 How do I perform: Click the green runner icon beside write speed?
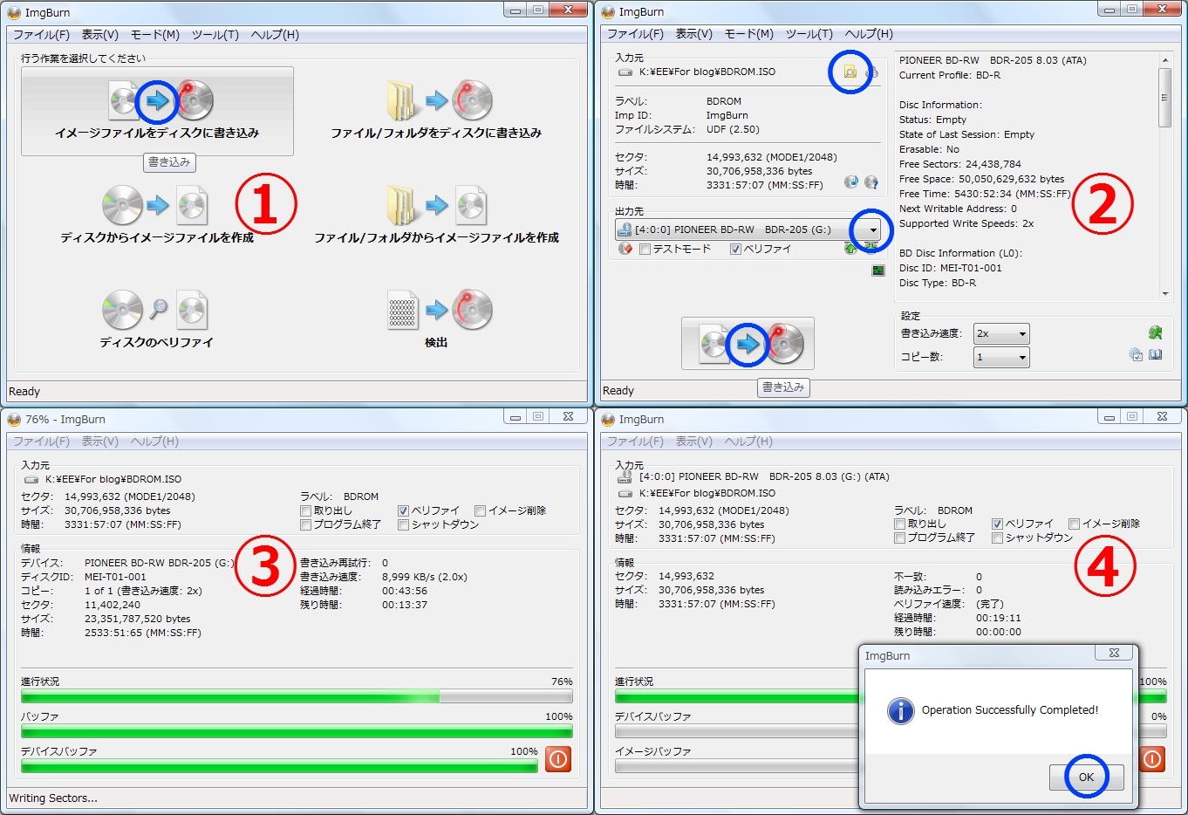1155,332
